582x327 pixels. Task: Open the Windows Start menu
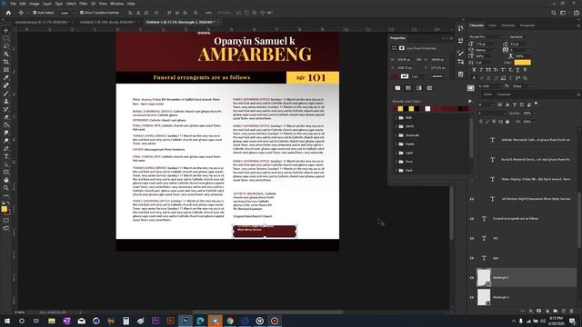[x=6, y=321]
